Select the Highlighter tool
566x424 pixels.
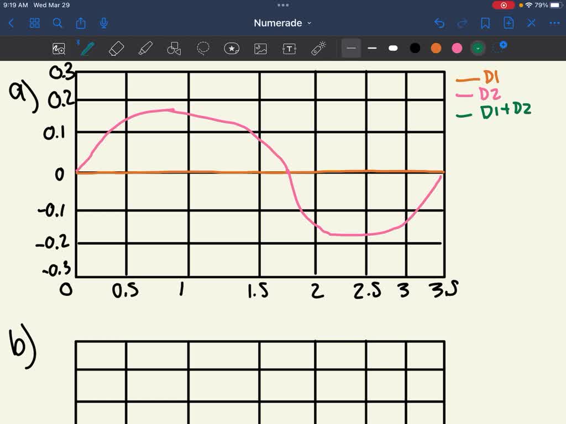point(145,49)
